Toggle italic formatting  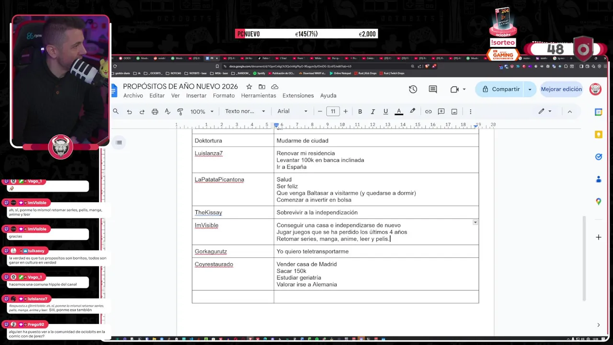(x=373, y=112)
